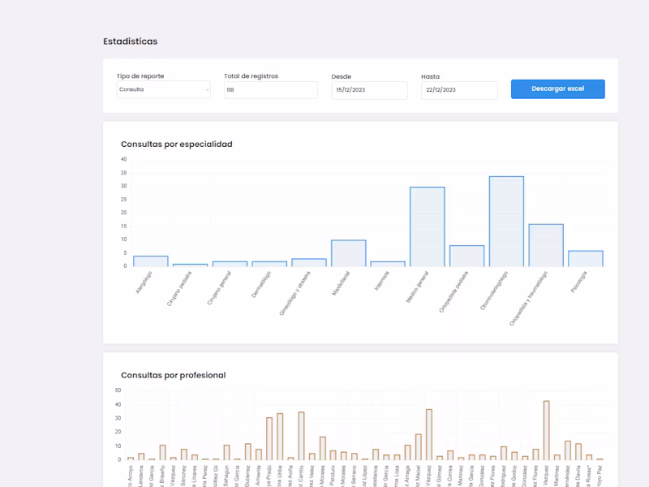Click the Otorrinolaringólogo bar in chart
This screenshot has height=487, width=649.
click(x=506, y=222)
